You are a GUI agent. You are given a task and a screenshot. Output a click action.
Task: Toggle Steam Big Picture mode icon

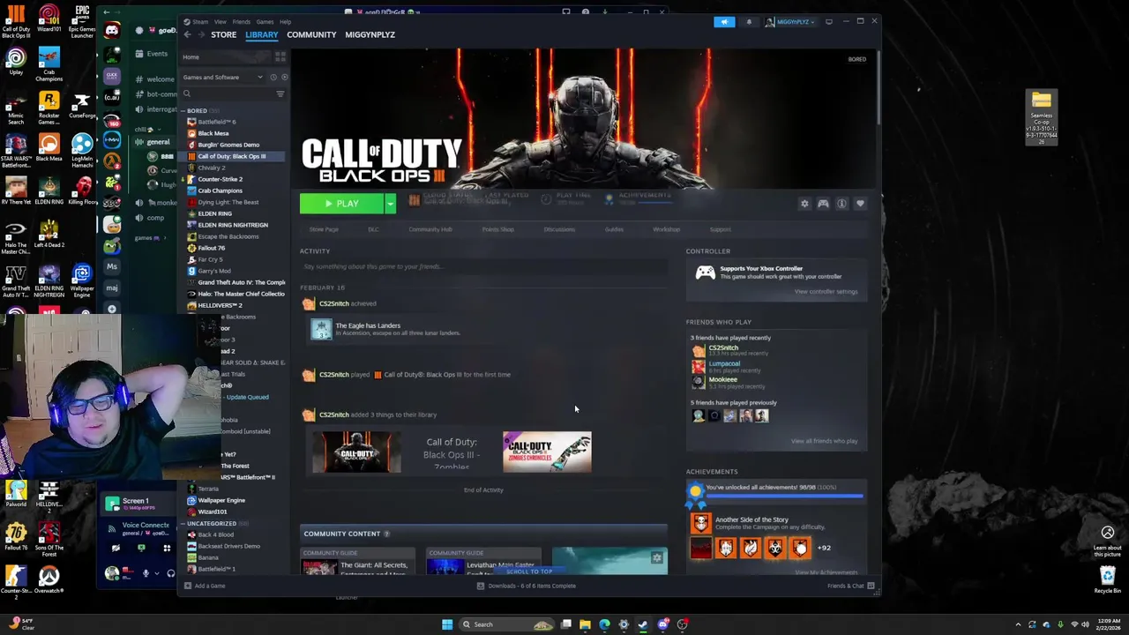828,21
